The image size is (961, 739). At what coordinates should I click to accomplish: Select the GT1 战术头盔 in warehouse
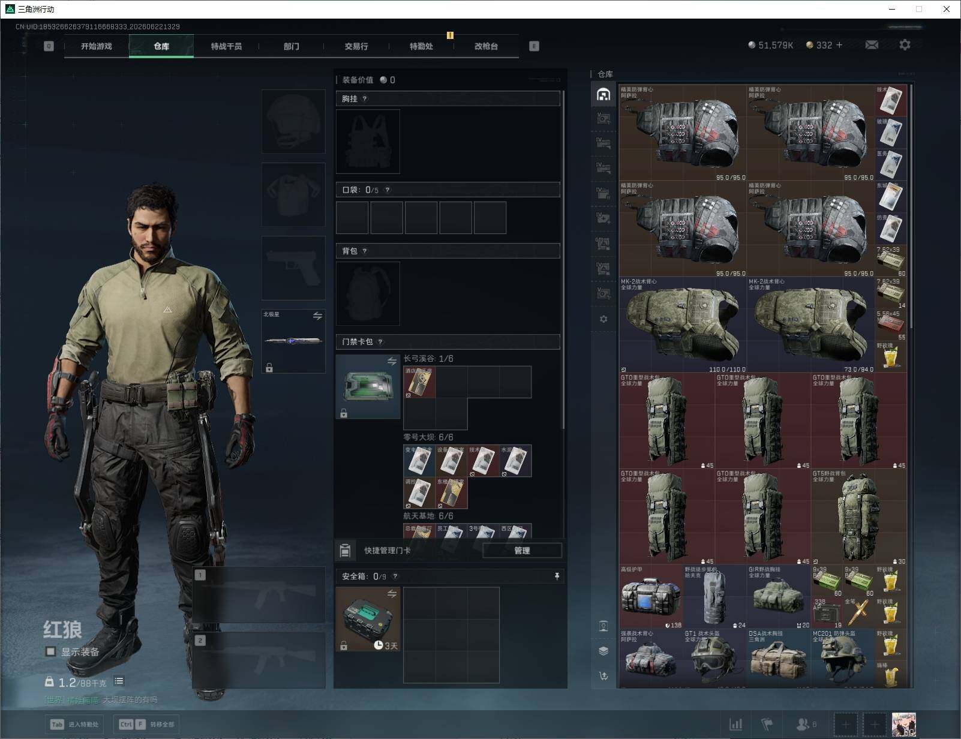tap(715, 659)
